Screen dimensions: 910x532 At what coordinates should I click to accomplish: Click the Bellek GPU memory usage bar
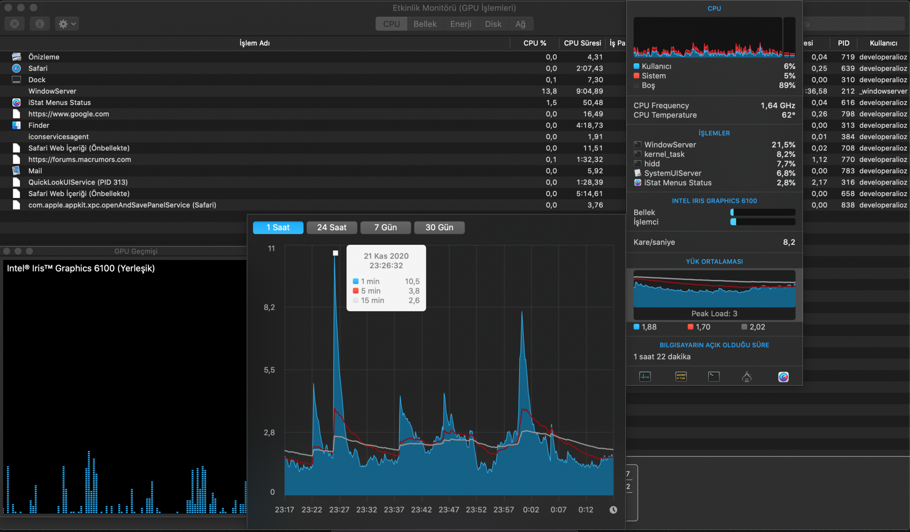pos(763,212)
